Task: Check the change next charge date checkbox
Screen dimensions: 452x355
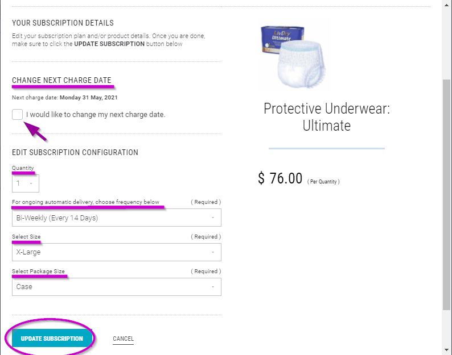Action: coord(17,114)
